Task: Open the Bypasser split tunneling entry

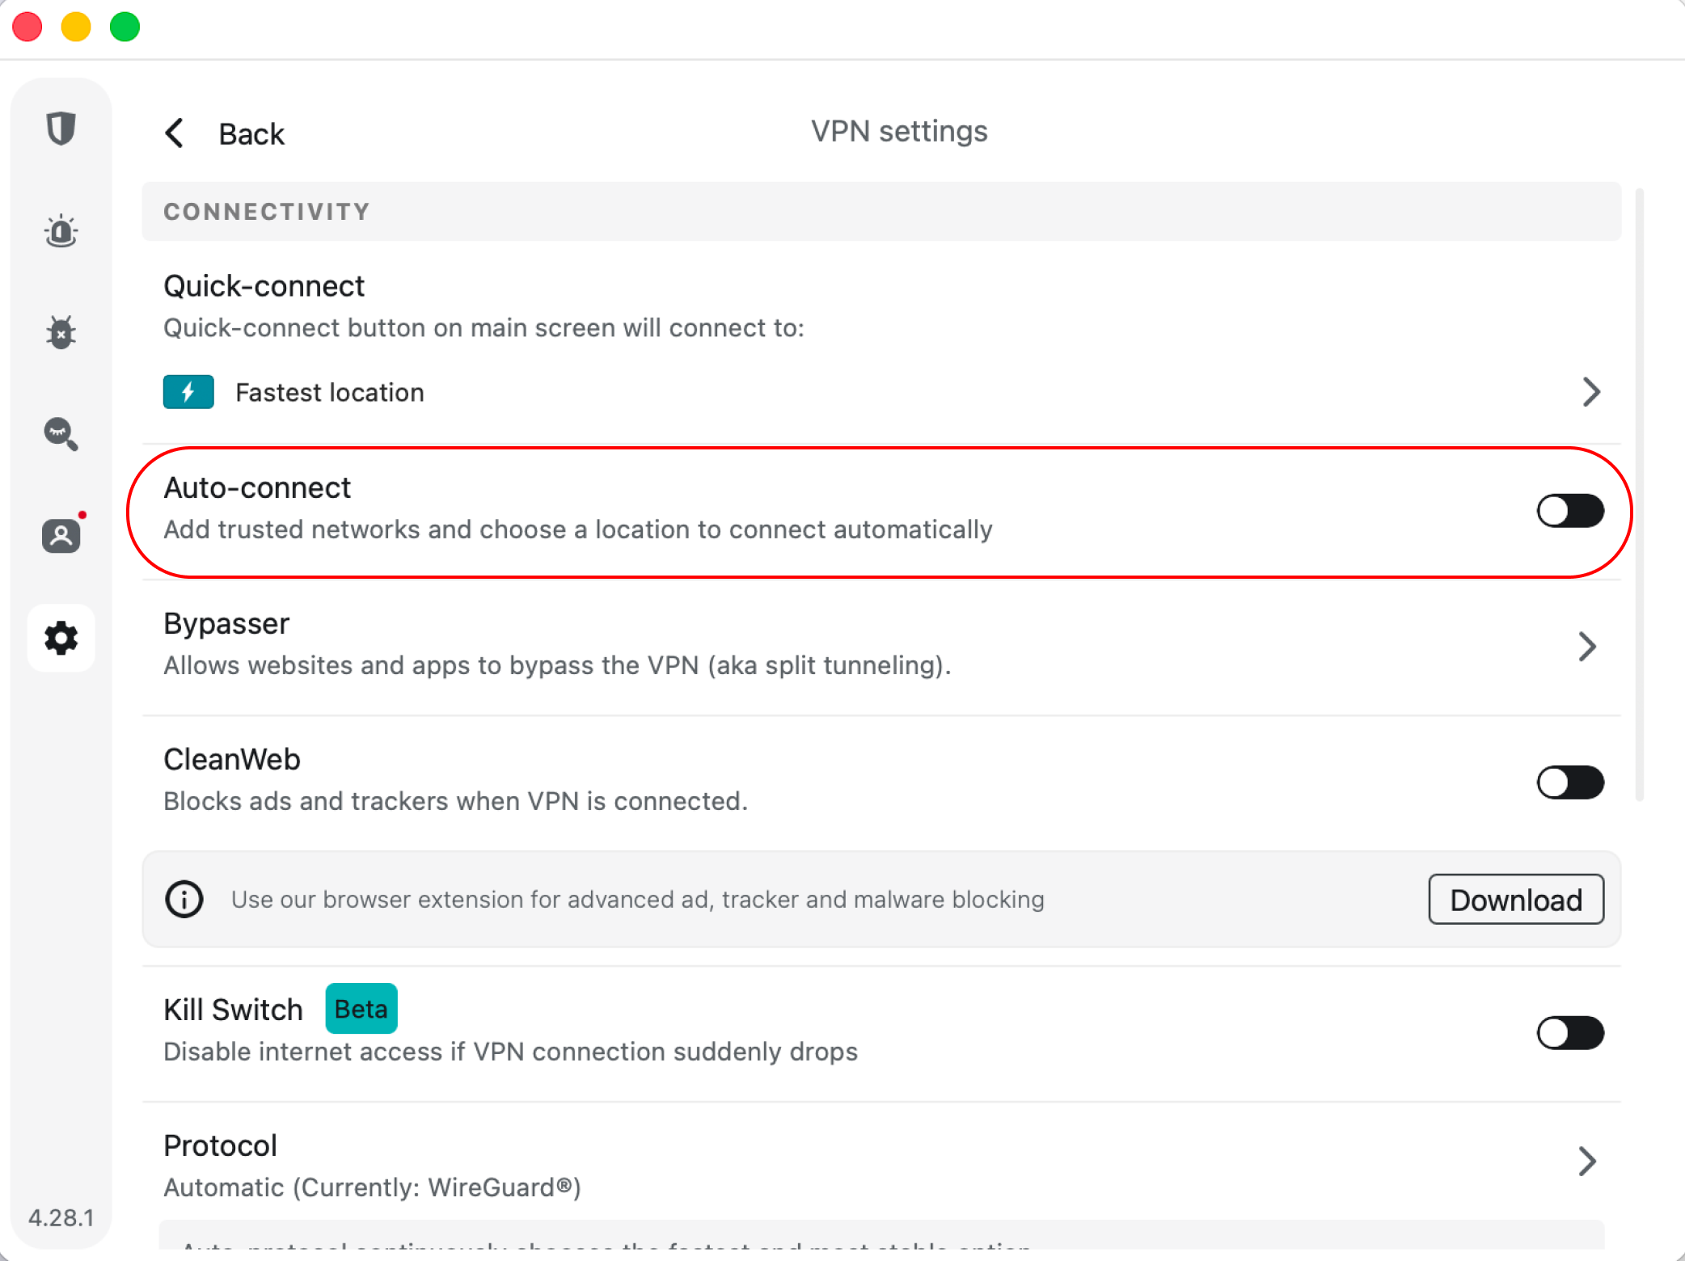Action: [881, 647]
